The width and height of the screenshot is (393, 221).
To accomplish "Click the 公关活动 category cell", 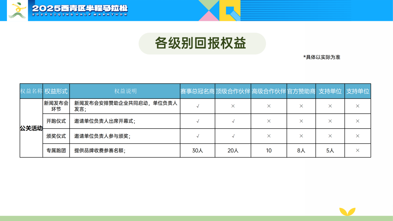I will coord(31,128).
